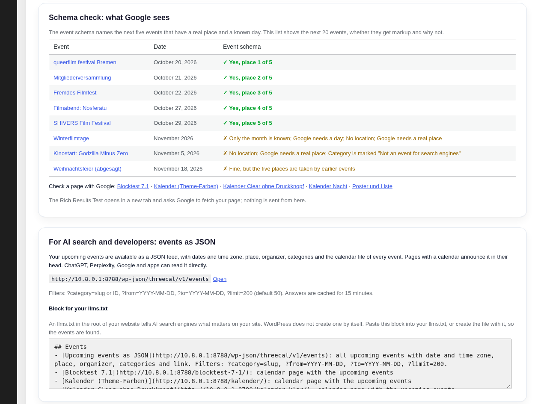Click the status Yes, place 5 of 5
This screenshot has width=535, height=404.
pyautogui.click(x=247, y=123)
